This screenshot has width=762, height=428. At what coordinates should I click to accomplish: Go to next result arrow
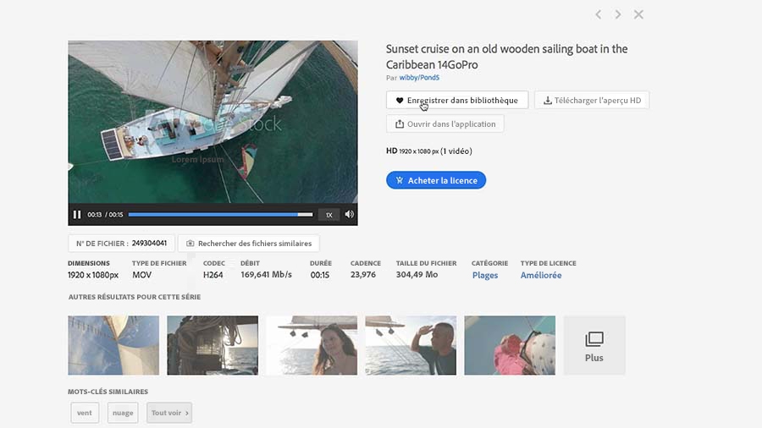point(618,14)
